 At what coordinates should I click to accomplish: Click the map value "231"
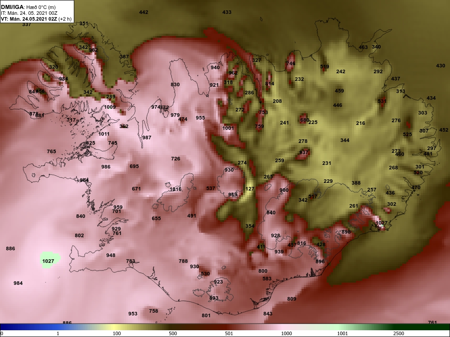pyautogui.click(x=327, y=163)
